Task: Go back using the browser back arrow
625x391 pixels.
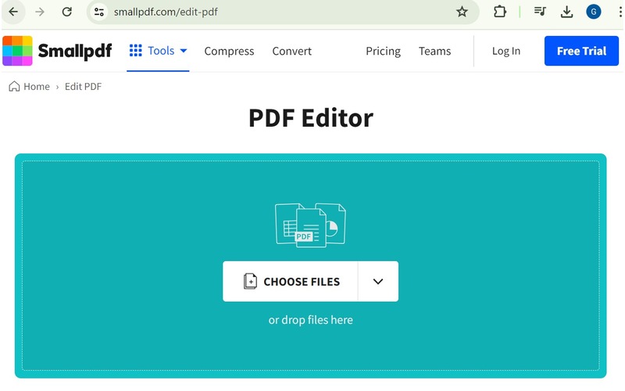Action: tap(13, 12)
